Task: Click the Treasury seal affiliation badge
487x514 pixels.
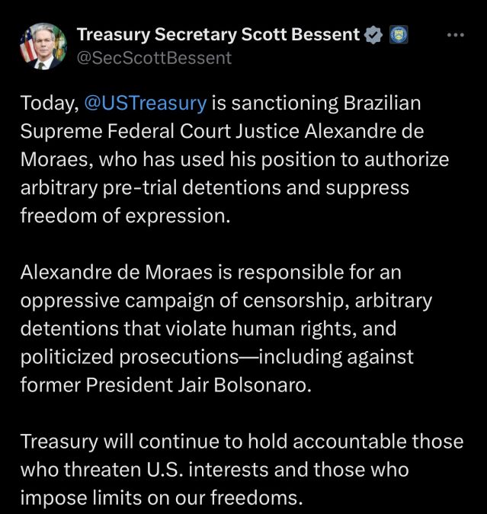Action: pyautogui.click(x=399, y=34)
